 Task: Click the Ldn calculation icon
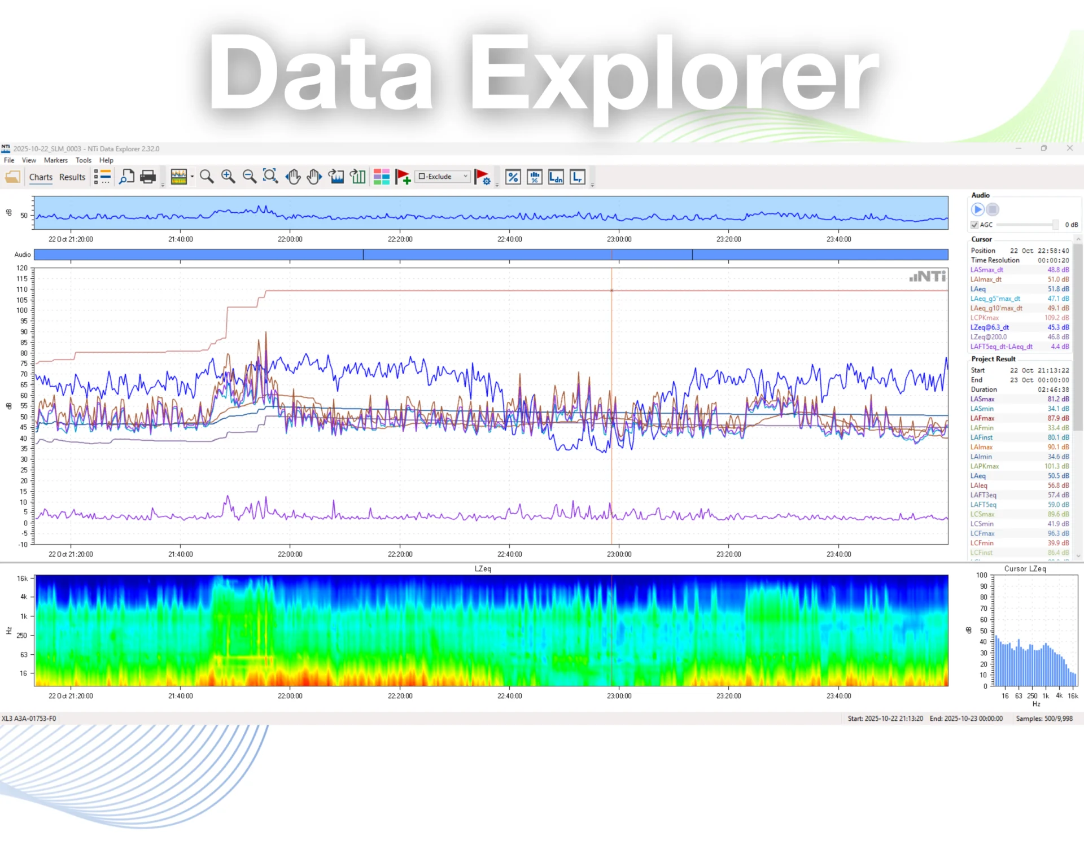pyautogui.click(x=556, y=177)
